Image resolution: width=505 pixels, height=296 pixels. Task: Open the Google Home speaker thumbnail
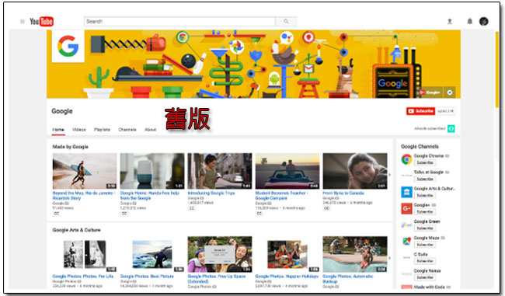pos(152,171)
